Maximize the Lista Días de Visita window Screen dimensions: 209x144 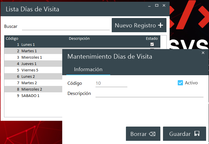coord(157,5)
